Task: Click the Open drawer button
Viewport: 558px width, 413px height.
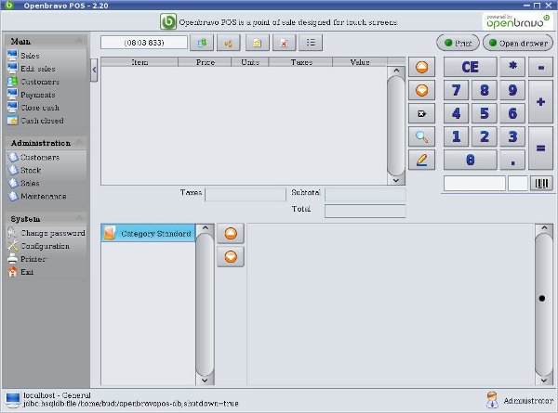Action: (518, 43)
